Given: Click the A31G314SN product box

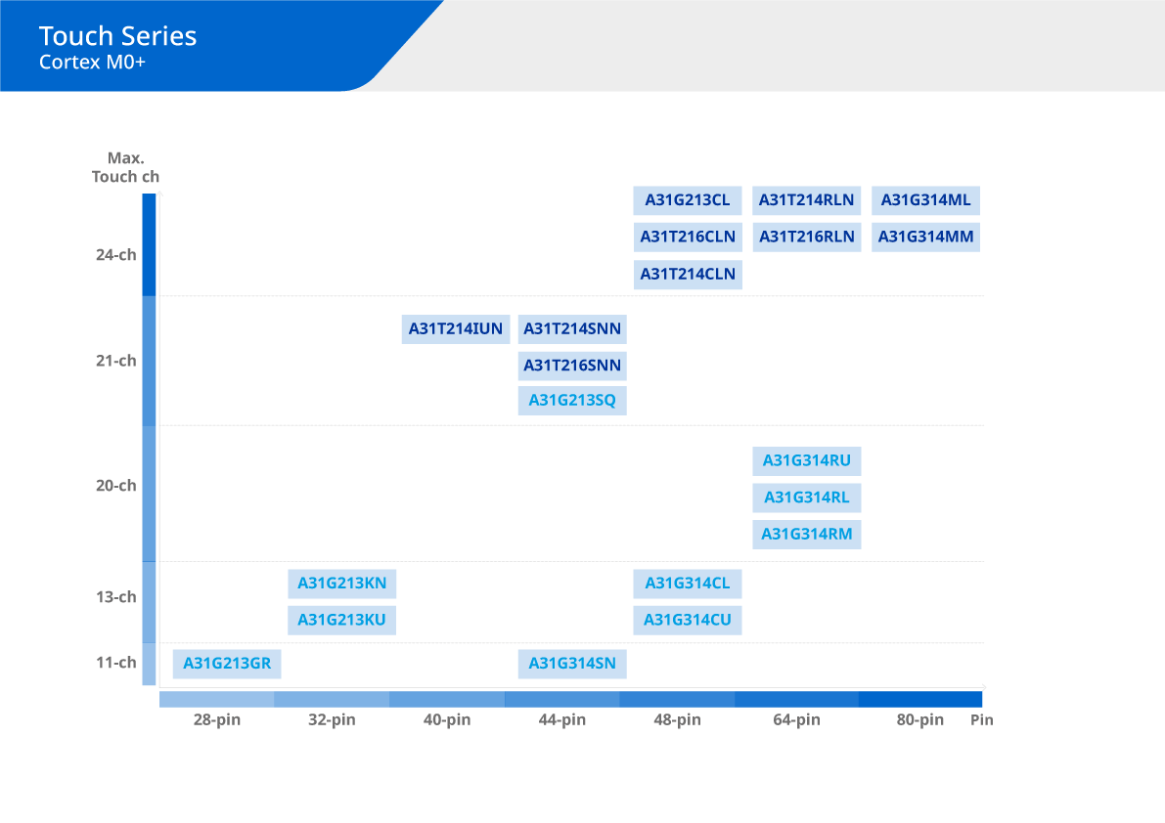Looking at the screenshot, I should click(x=571, y=664).
